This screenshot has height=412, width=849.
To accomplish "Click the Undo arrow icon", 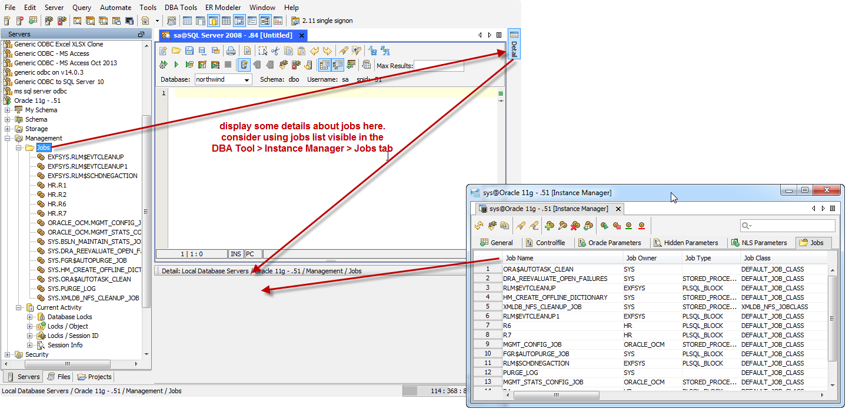I will coord(314,51).
